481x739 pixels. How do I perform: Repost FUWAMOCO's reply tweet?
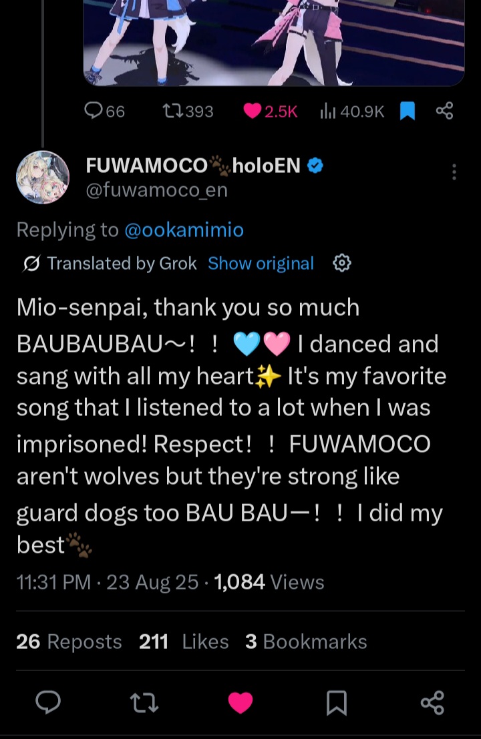pos(144,702)
